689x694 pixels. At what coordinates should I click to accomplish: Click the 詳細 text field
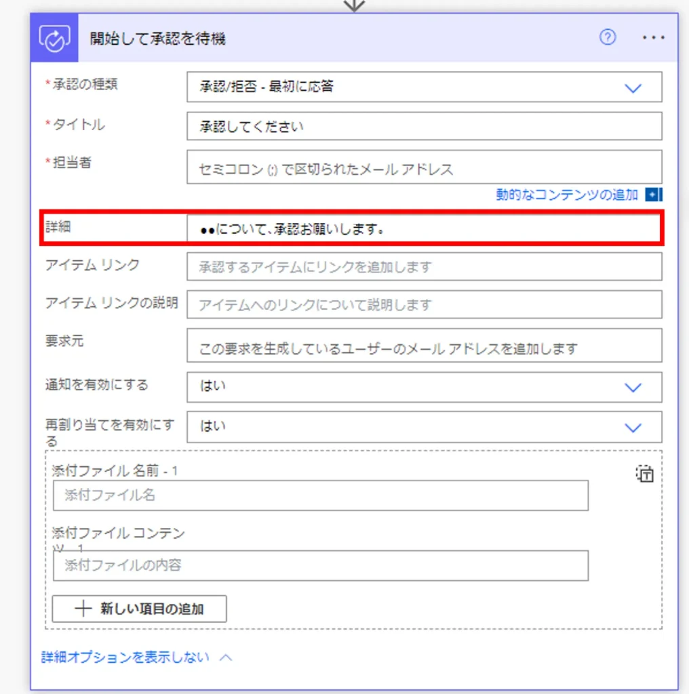pos(424,229)
